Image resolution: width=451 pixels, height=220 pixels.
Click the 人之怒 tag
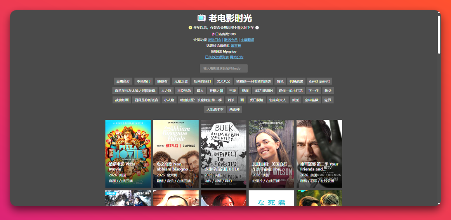166,91
